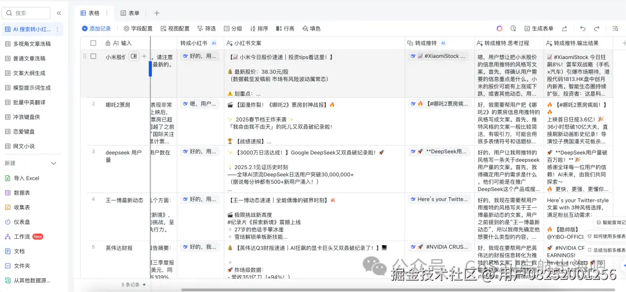Add a new view with plus tab
This screenshot has height=292, width=626.
[x=157, y=13]
